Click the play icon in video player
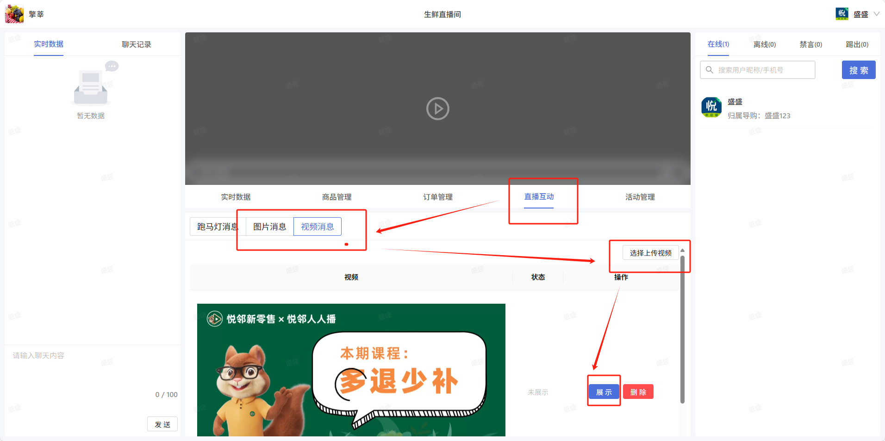This screenshot has width=885, height=441. point(437,109)
